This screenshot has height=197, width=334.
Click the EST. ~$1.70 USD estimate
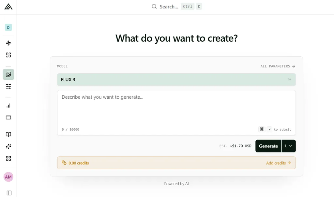(235, 146)
